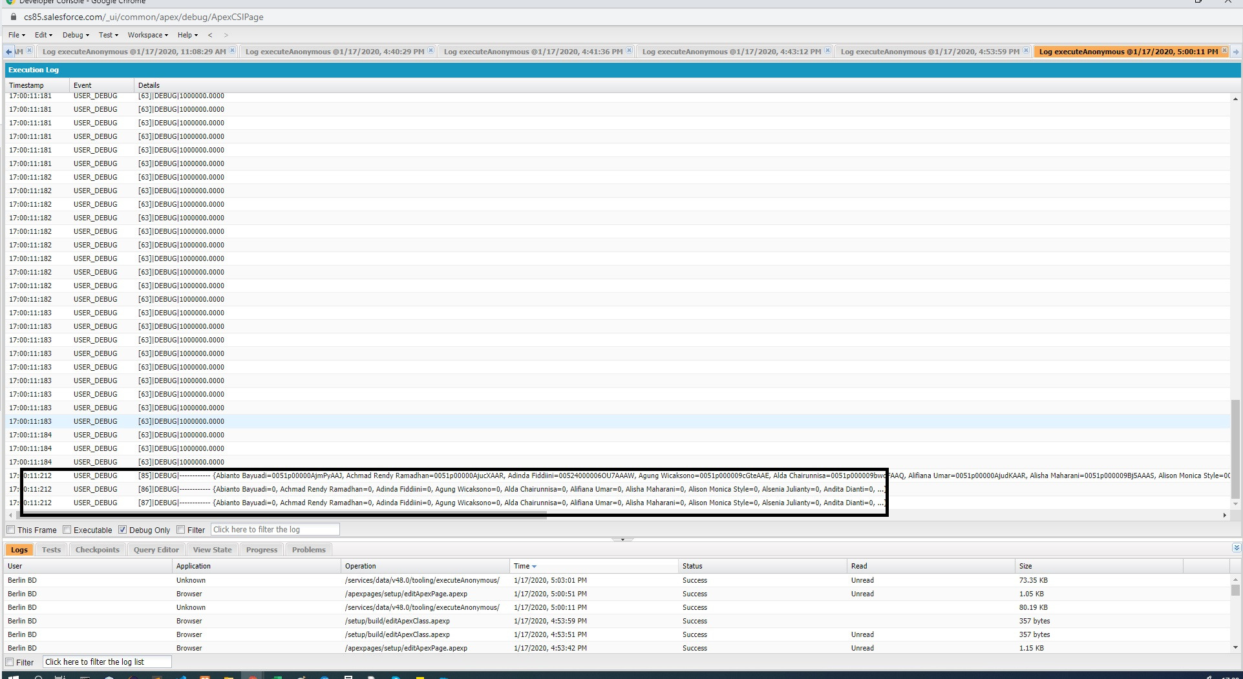Open the Debug menu dropdown

point(76,35)
